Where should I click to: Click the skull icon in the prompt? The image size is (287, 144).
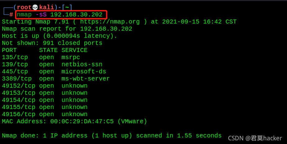[35, 7]
